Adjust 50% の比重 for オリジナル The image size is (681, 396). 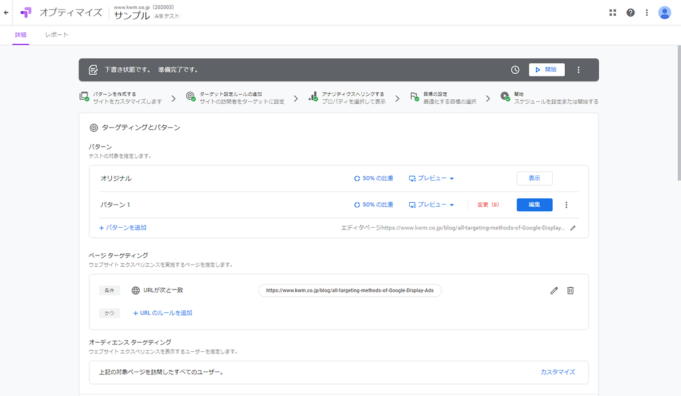tap(373, 178)
